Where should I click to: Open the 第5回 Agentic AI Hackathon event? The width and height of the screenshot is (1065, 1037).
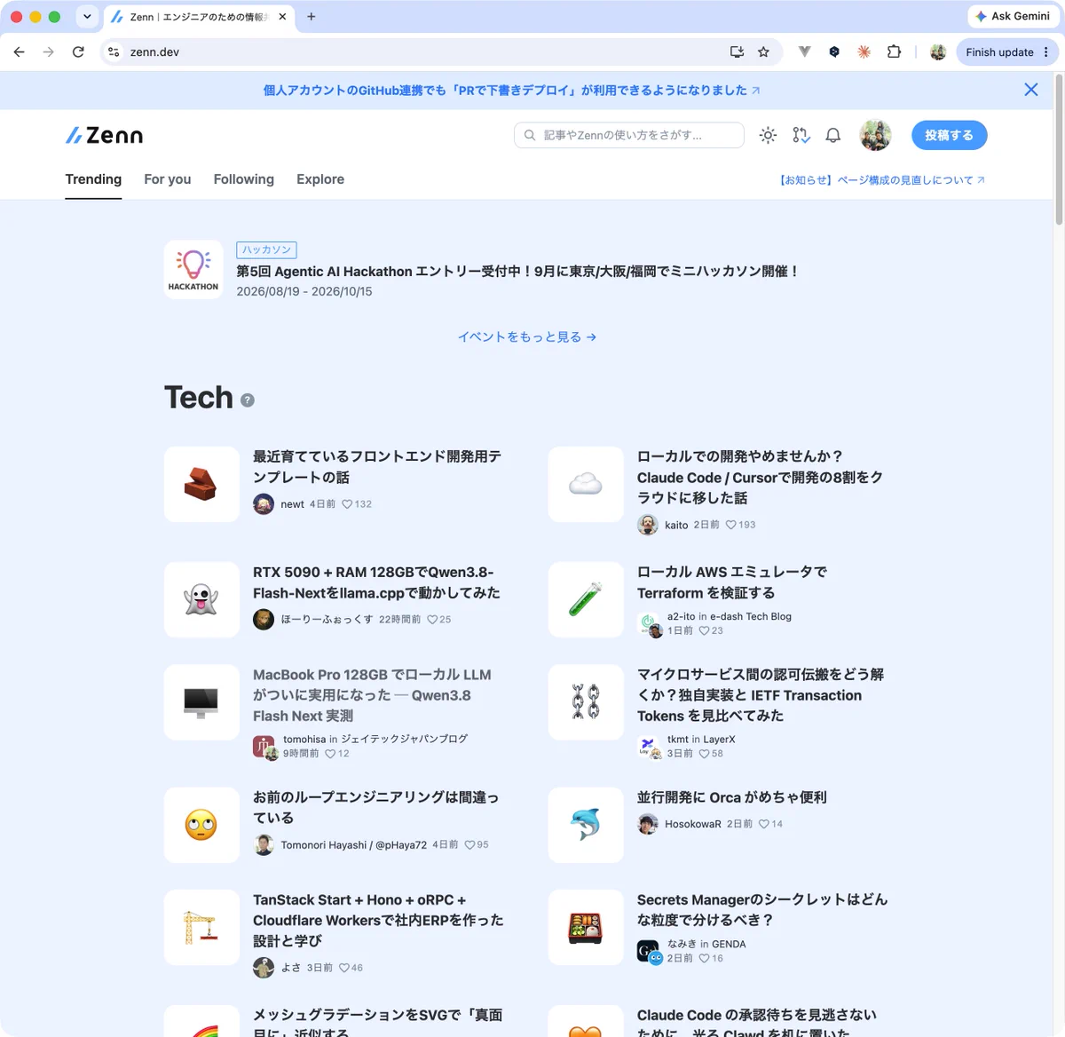pyautogui.click(x=517, y=272)
